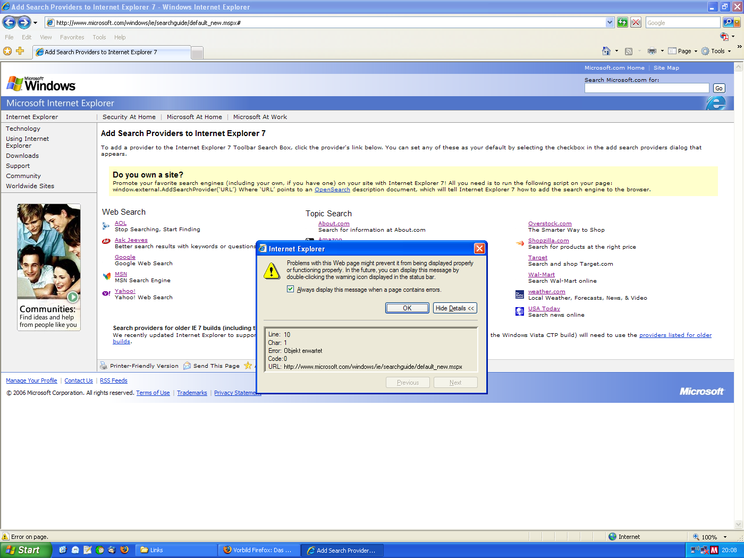Launch Firefox from quick launch bar

(124, 550)
